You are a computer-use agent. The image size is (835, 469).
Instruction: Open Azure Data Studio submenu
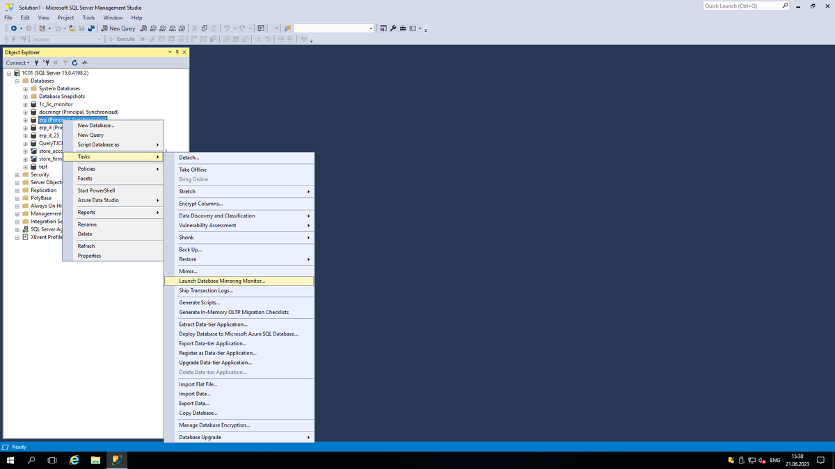pos(113,200)
